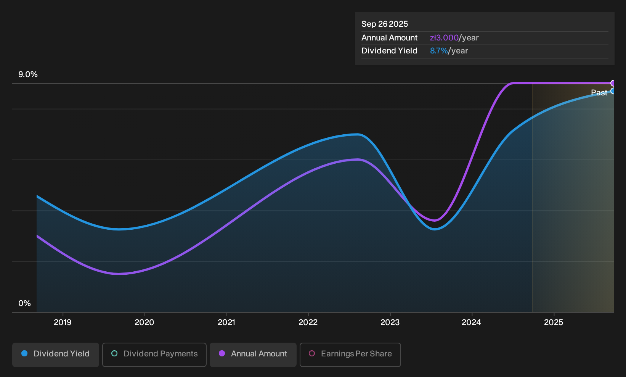This screenshot has height=377, width=626.
Task: Click the 2022 x-axis label
Action: (x=308, y=322)
